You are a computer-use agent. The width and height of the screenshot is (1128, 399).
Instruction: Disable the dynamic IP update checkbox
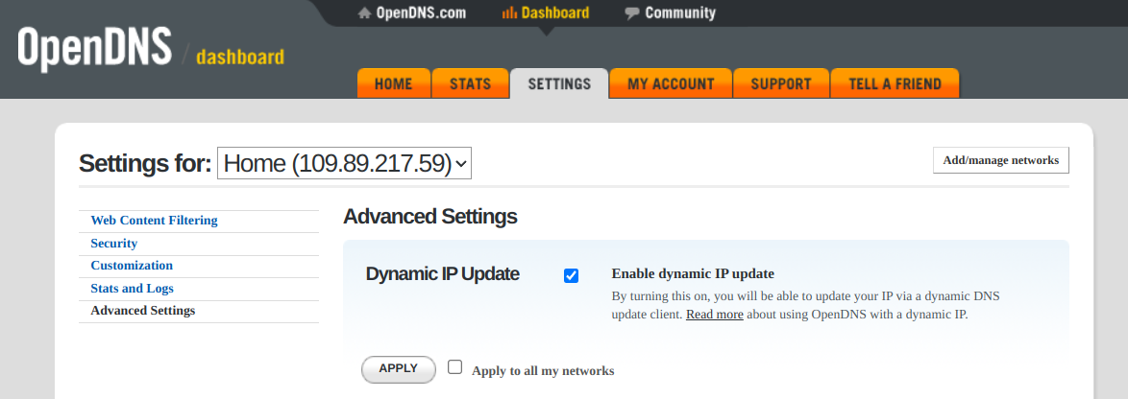click(572, 276)
